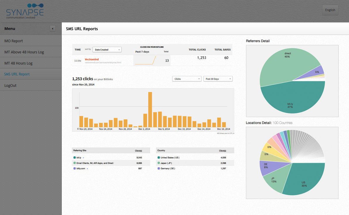This screenshot has width=349, height=215.
Task: Click plus icon next to bit.ly
Action: pos(83,158)
